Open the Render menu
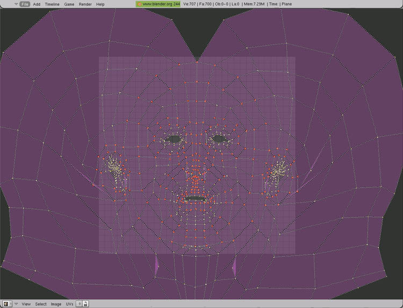This screenshot has height=308, width=403. (x=85, y=4)
